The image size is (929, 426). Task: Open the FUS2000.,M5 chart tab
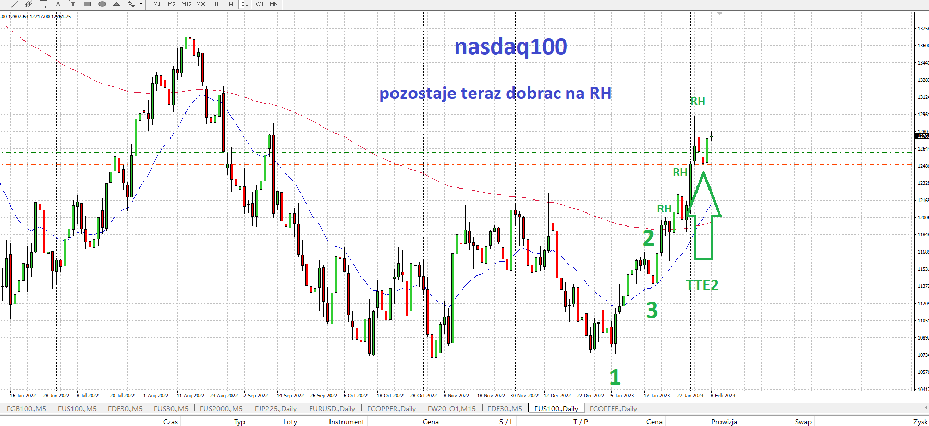coord(221,409)
